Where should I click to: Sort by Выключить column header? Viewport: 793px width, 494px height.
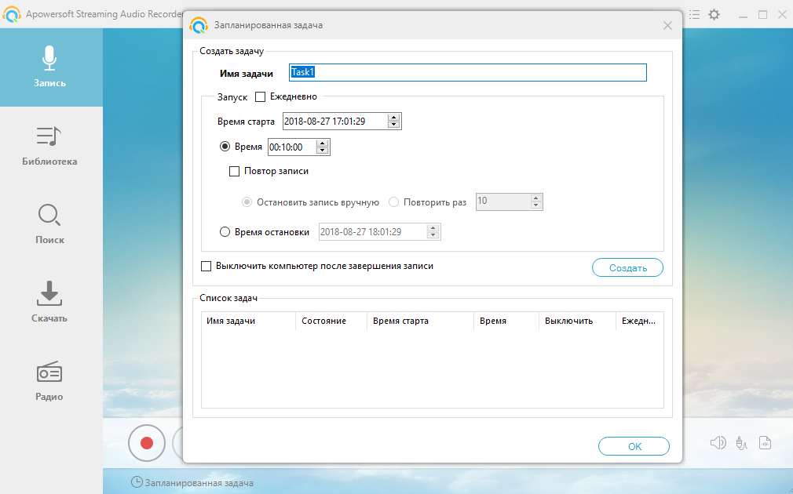577,321
